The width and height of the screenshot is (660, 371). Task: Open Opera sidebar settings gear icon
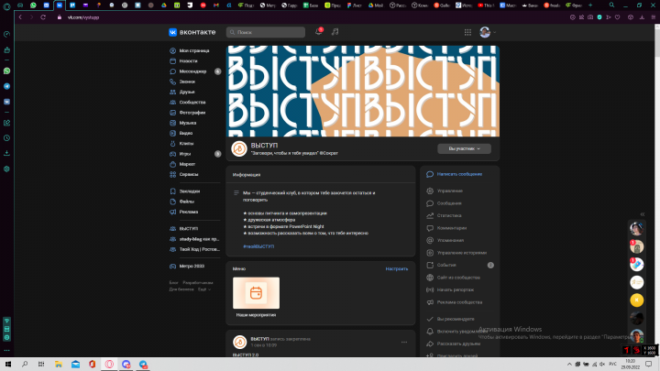(6, 169)
